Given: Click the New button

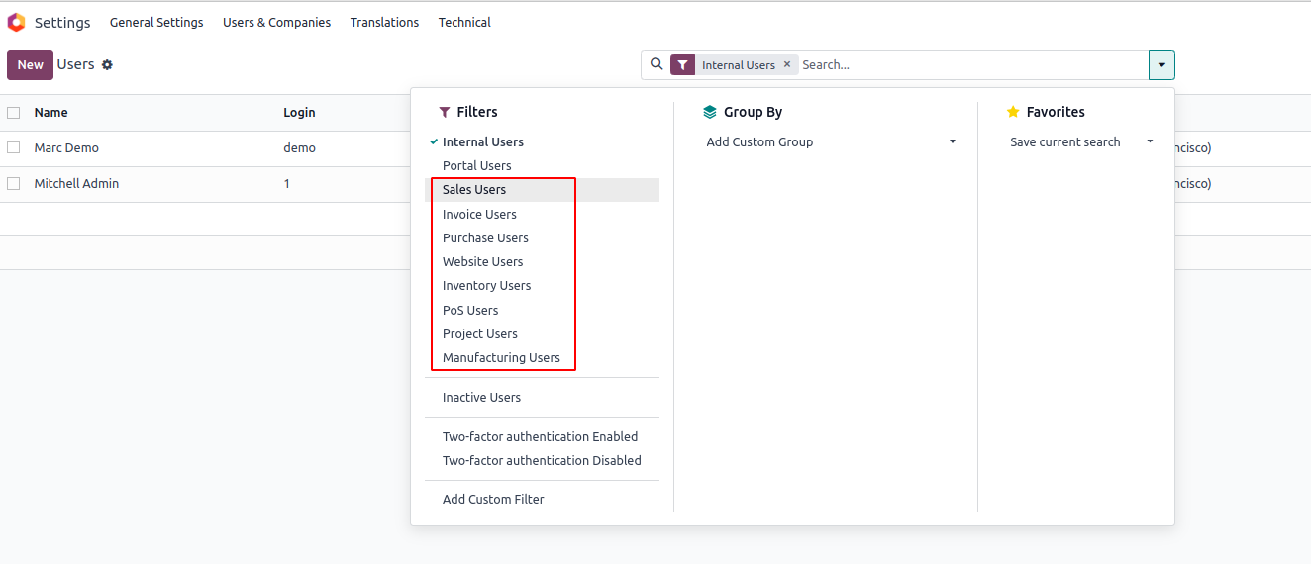Looking at the screenshot, I should click(30, 65).
